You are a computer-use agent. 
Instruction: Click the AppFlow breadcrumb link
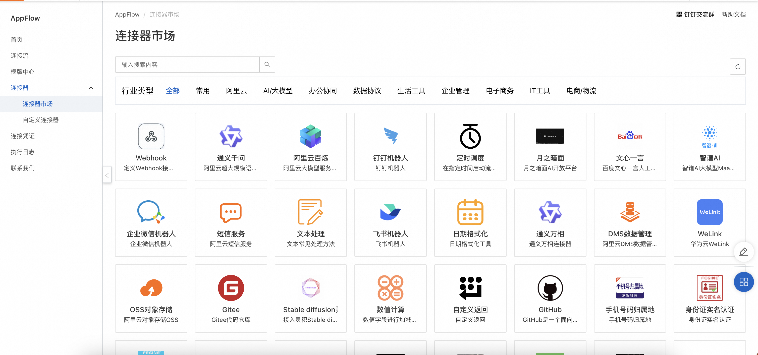127,14
